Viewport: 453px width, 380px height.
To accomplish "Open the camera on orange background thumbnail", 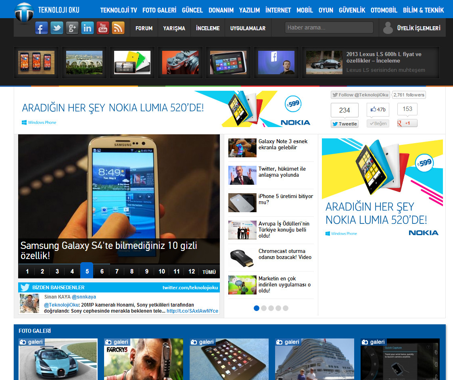I will pyautogui.click(x=180, y=63).
